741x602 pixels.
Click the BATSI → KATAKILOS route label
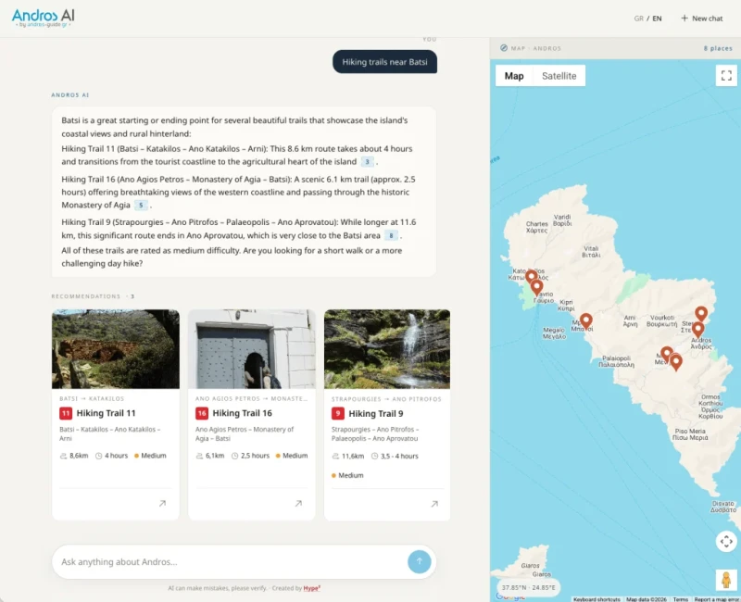[92, 399]
